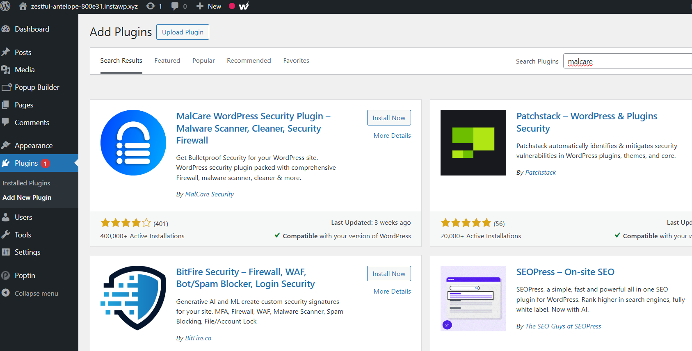The image size is (692, 351).
Task: Click the Tools wrench icon
Action: (x=6, y=235)
